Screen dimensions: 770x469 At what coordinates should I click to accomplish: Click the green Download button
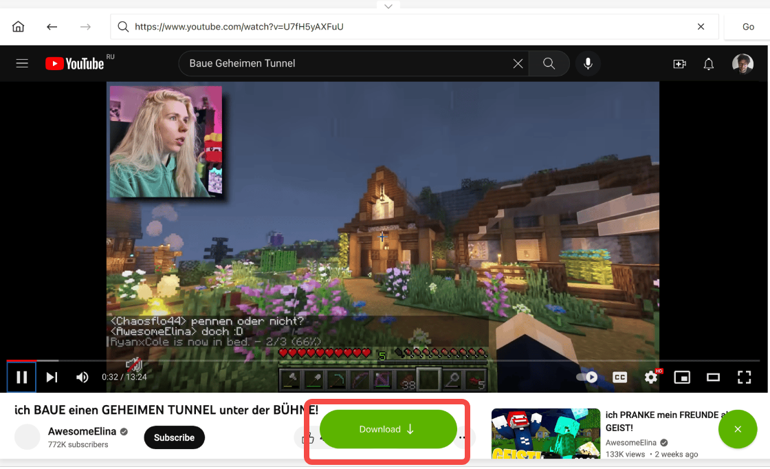(x=388, y=429)
